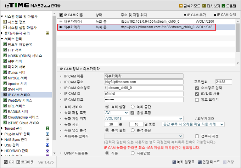
Task: Click the Torrent 관리 side icon
Action: click(47, 128)
